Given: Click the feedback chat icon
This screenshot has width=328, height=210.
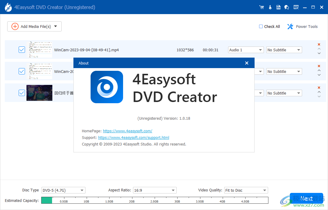Looking at the screenshot, I should [x=286, y=7].
